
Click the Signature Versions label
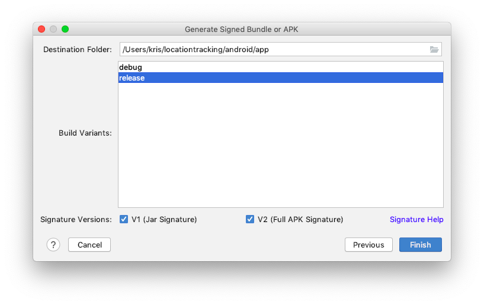(x=76, y=219)
